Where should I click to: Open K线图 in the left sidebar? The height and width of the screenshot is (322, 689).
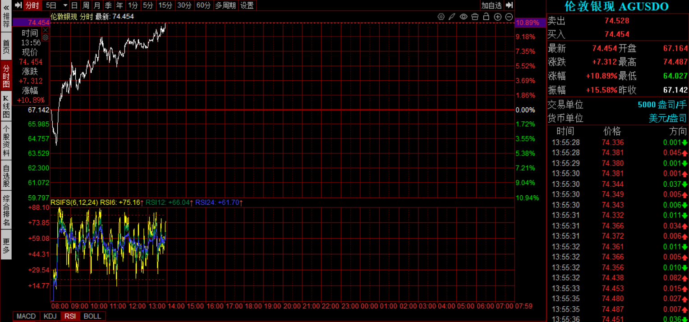tap(6, 106)
